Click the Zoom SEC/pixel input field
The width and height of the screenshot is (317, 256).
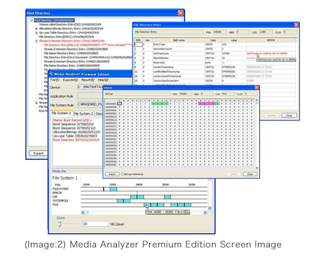click(x=96, y=224)
